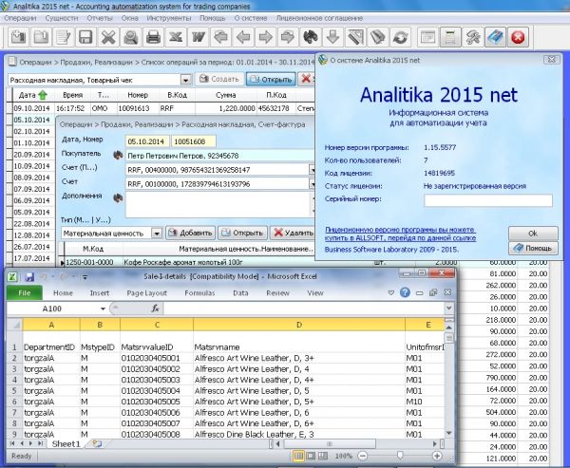Click the ruler and triangle toolbar icon
The image size is (570, 468).
(355, 37)
